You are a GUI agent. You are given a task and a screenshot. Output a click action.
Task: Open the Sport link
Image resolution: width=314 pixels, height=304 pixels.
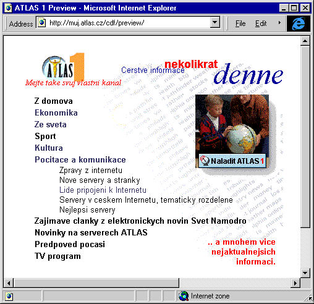45,137
